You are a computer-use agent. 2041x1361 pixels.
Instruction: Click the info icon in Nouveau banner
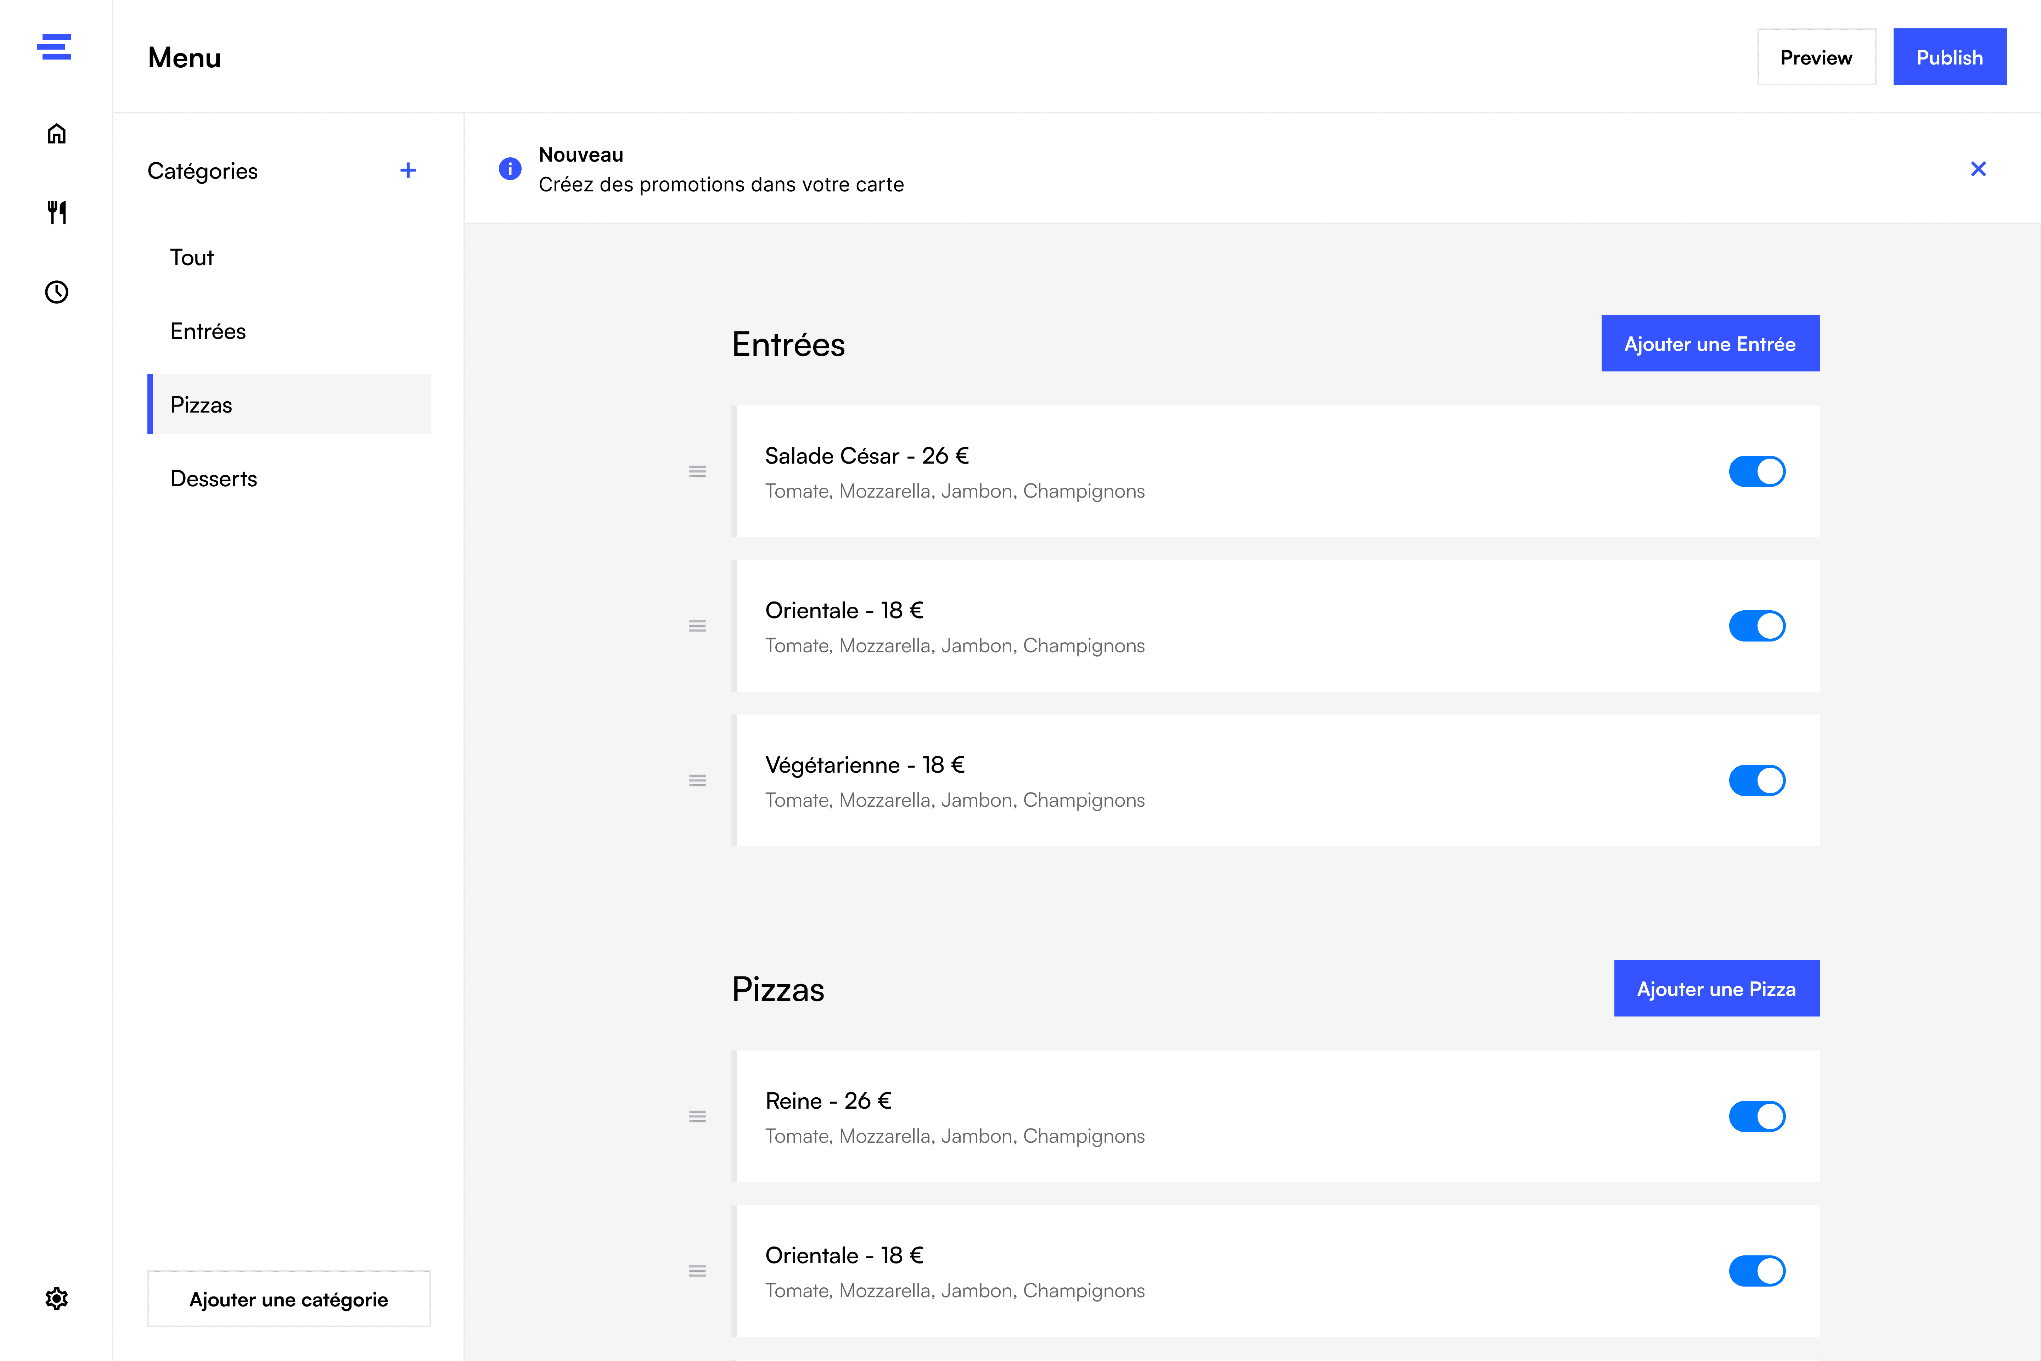click(510, 168)
